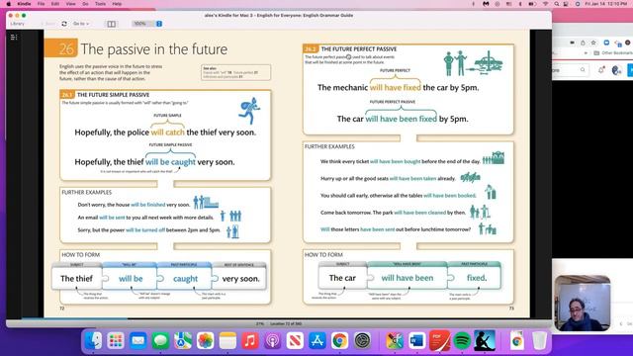The image size is (633, 356).
Task: Click the bookmark star in browser window
Action: [x=593, y=43]
